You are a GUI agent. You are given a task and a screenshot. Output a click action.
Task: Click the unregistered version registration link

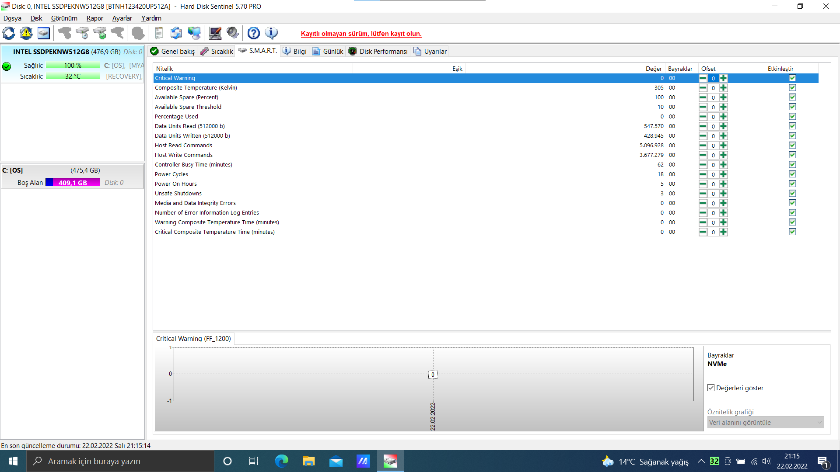[361, 34]
